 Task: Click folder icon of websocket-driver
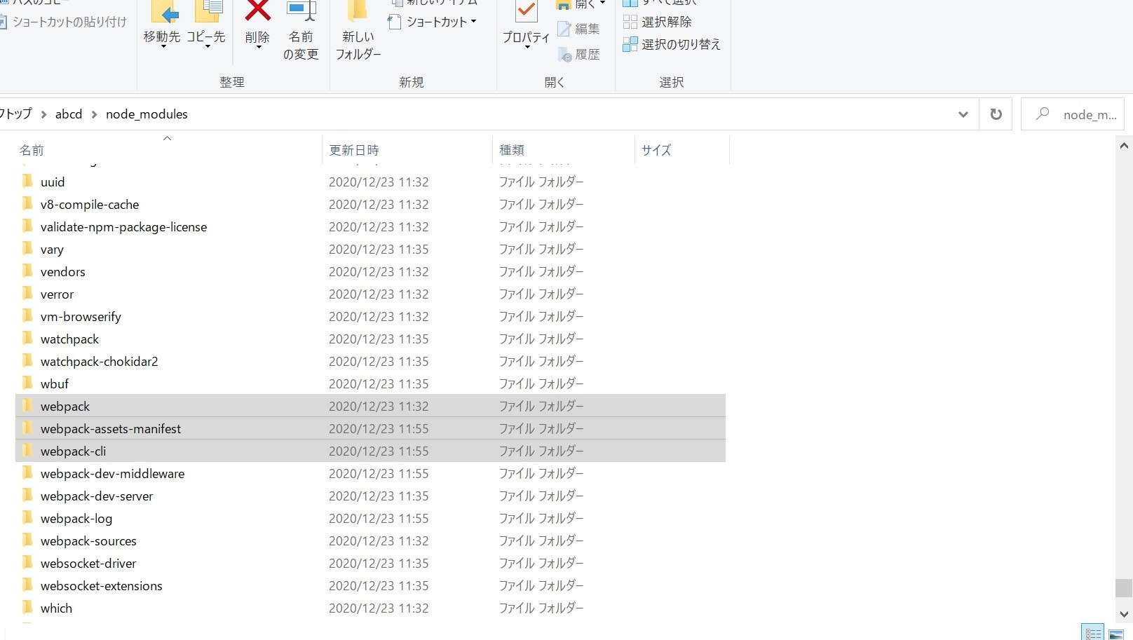[27, 562]
